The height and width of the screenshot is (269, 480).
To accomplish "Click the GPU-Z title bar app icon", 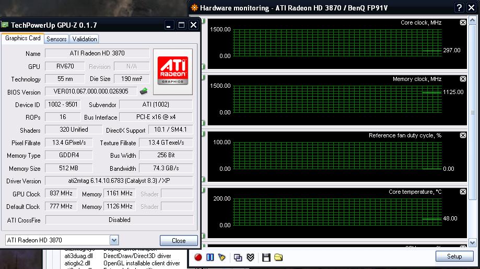I will 5,25.
